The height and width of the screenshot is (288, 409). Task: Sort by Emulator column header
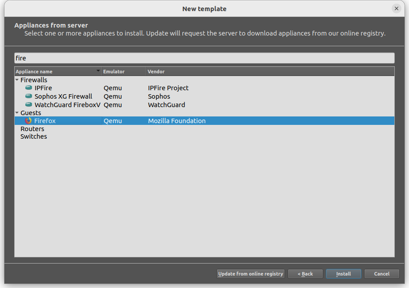[x=124, y=72]
